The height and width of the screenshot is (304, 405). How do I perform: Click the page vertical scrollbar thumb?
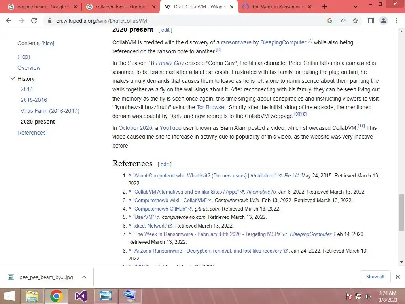point(401,212)
